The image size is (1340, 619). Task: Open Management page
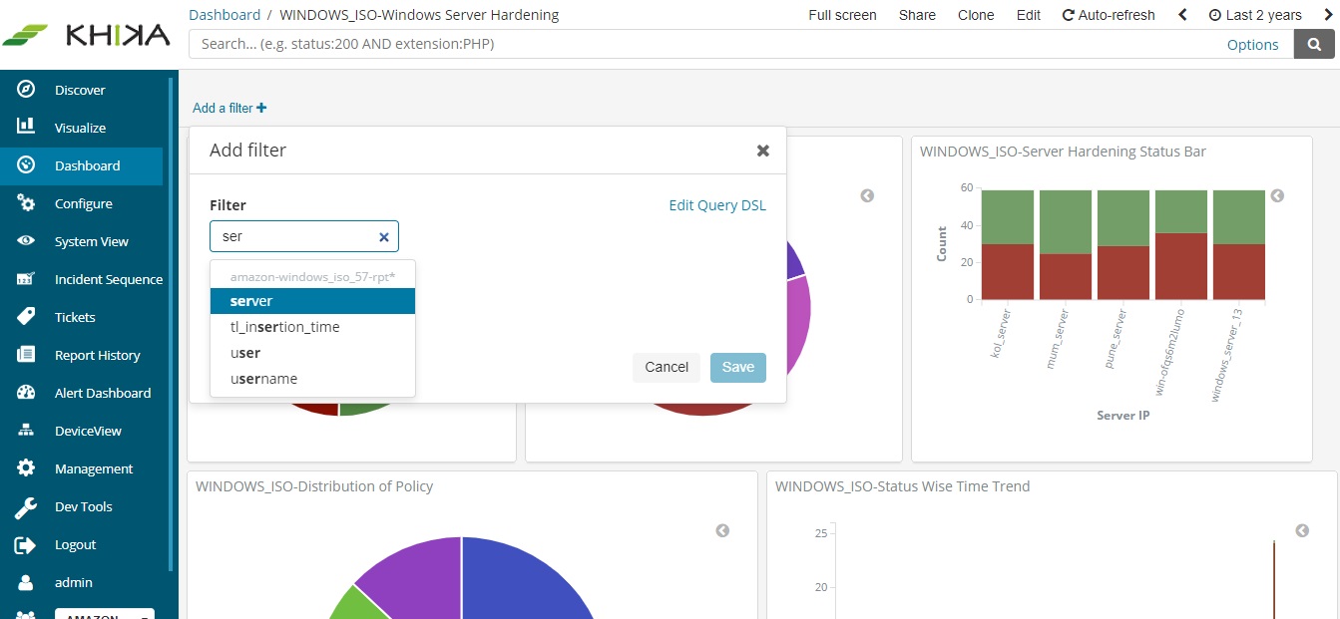click(94, 468)
